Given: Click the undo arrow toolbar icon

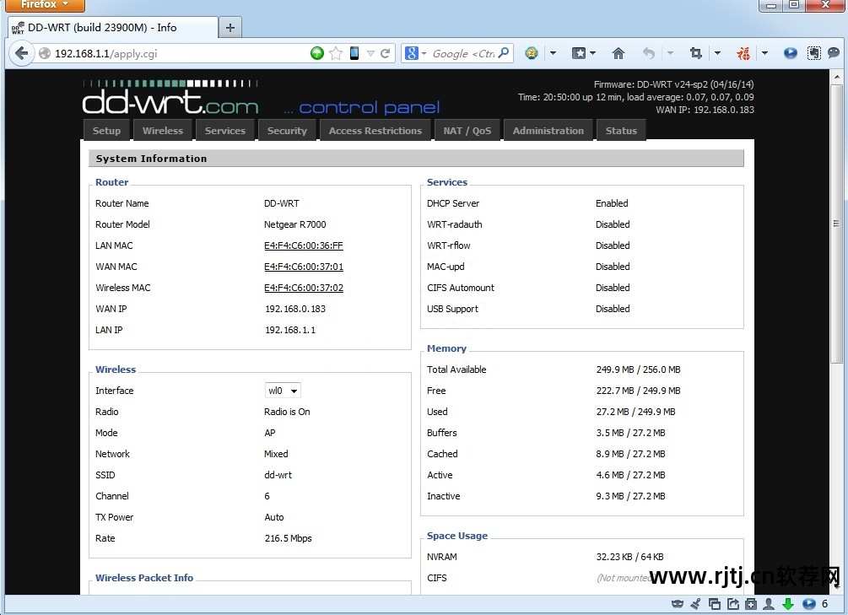Looking at the screenshot, I should coord(648,53).
